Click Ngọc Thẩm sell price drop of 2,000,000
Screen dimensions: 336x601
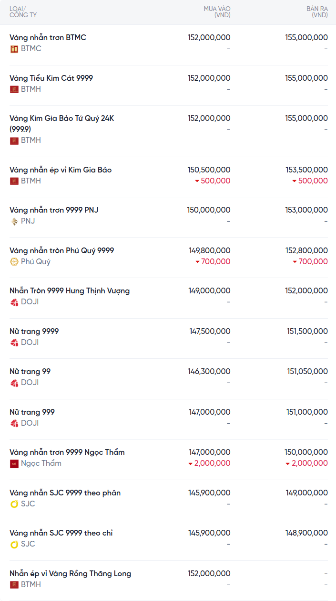pos(307,463)
